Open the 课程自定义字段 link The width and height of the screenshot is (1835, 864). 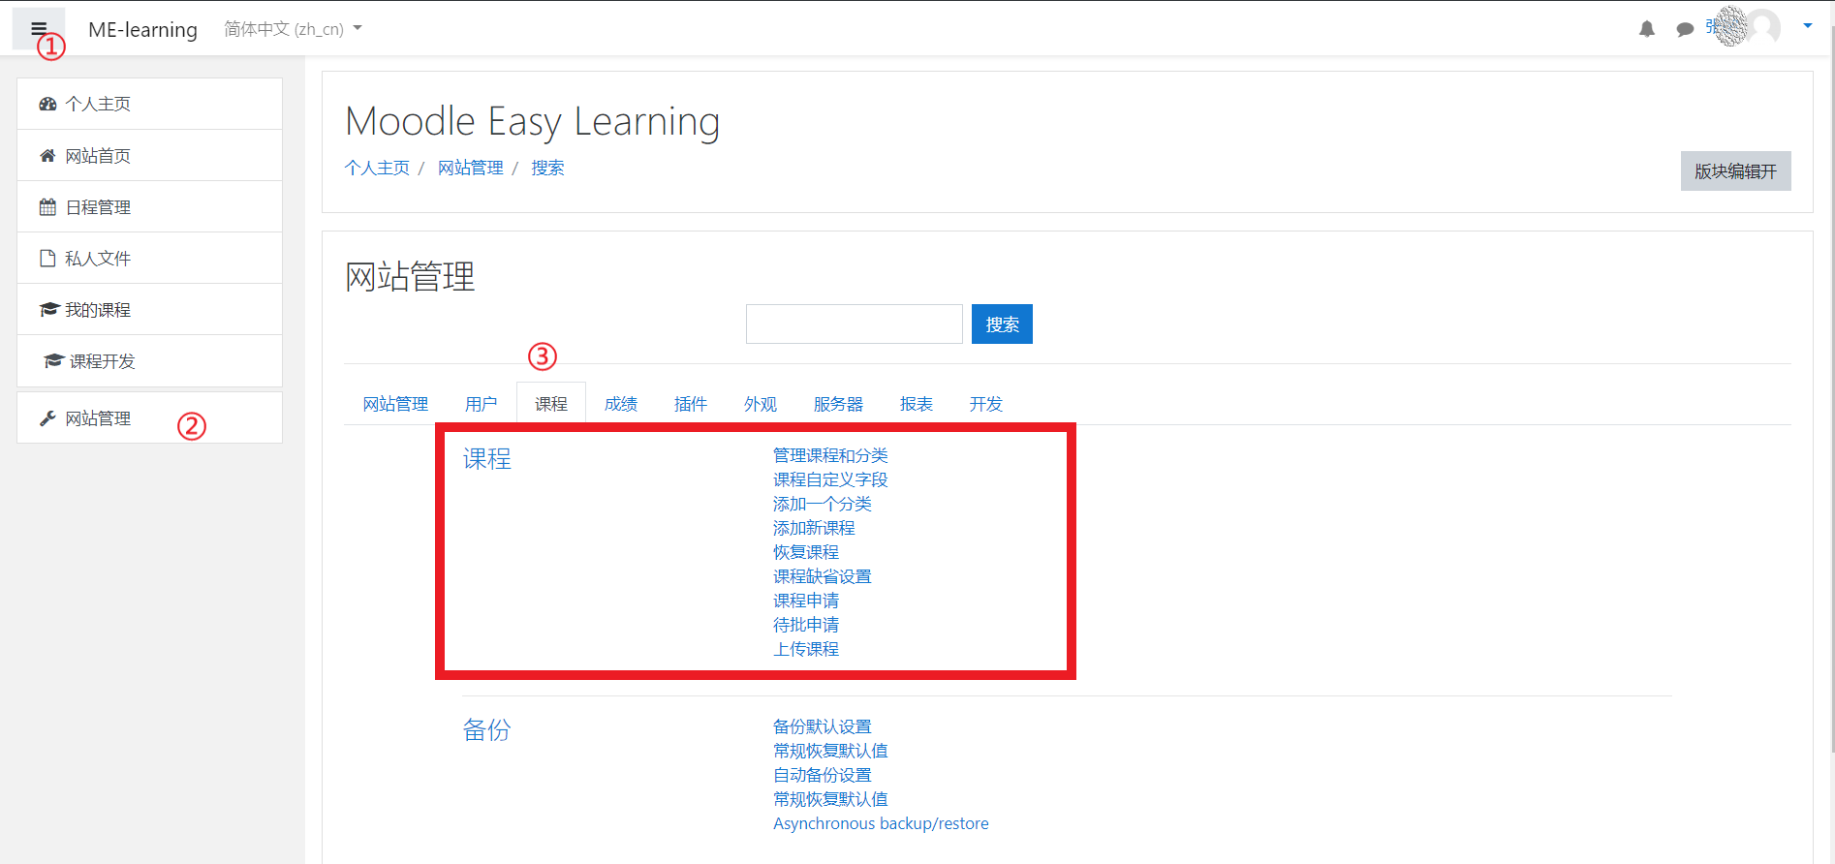(x=830, y=479)
